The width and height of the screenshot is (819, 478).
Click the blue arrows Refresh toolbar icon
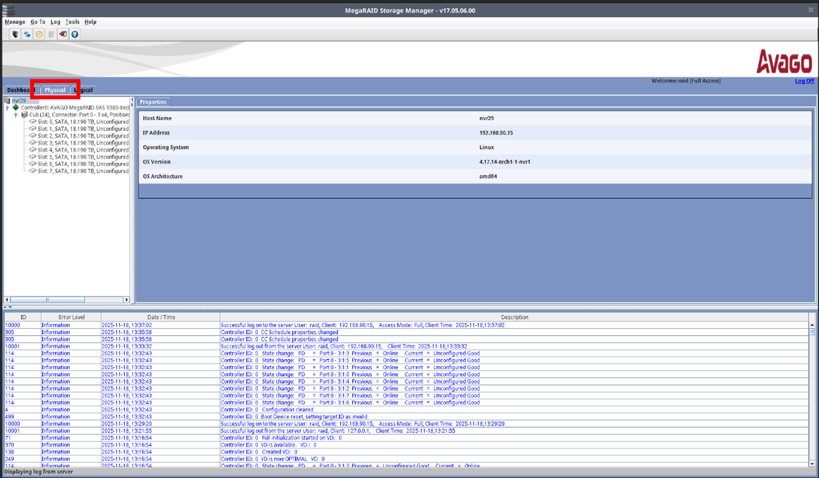27,34
